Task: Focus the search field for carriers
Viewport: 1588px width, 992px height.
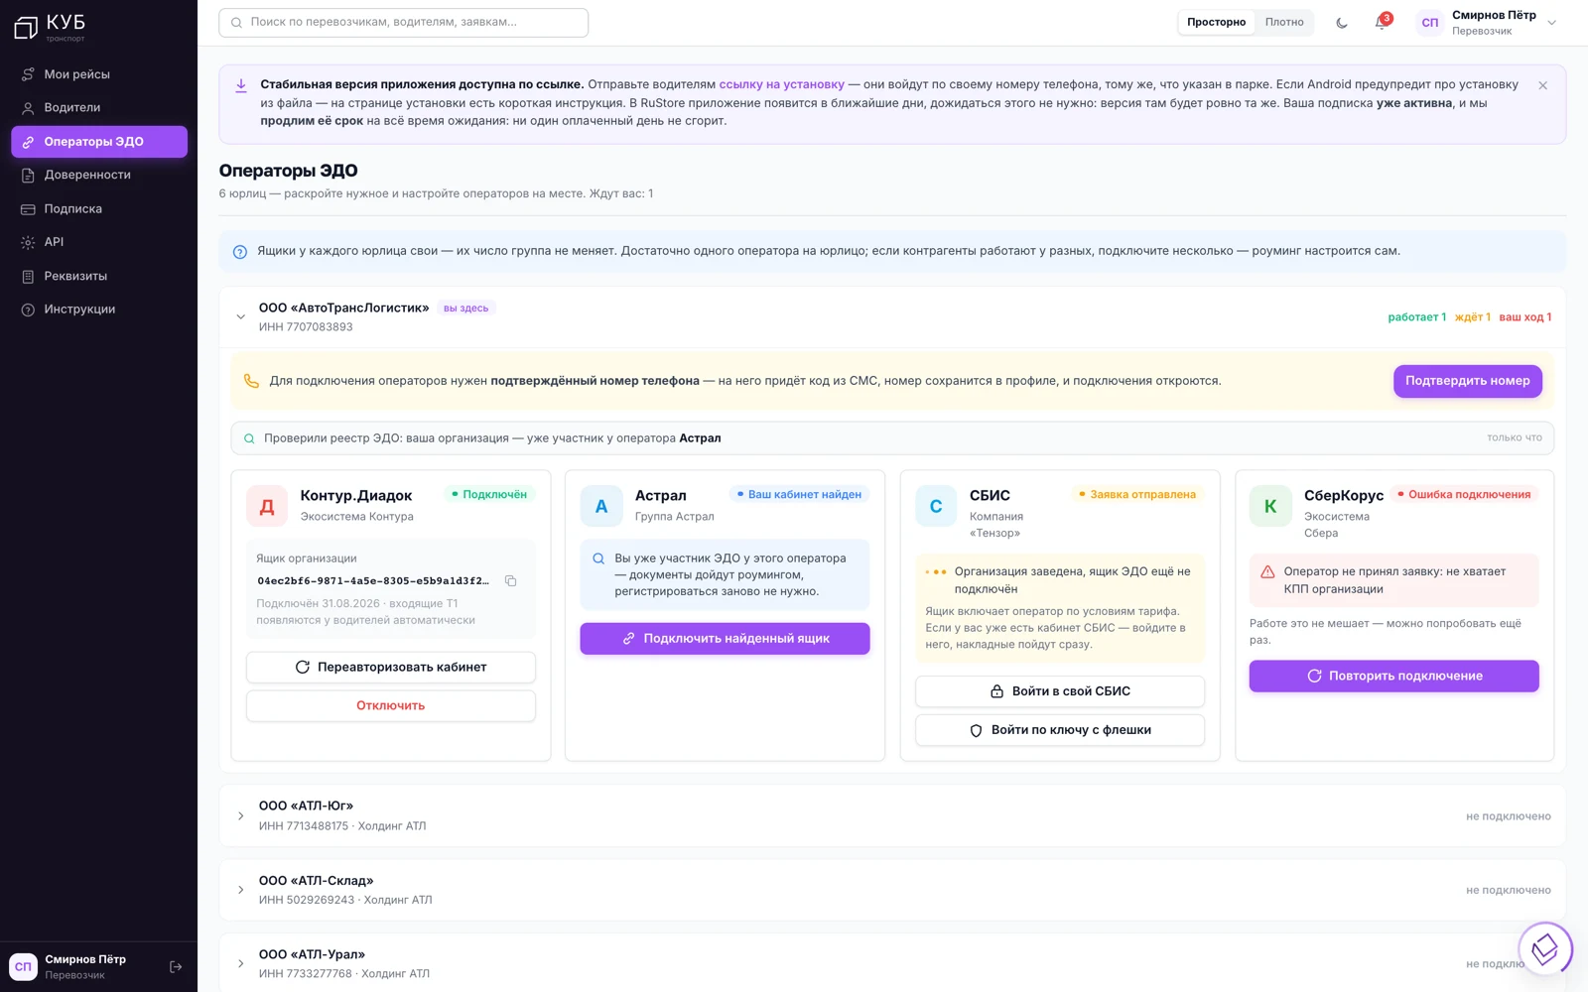Action: (404, 23)
